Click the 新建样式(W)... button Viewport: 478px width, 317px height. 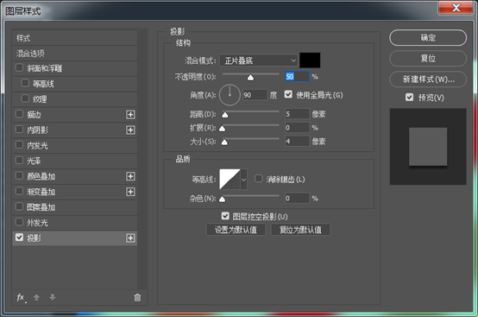428,79
